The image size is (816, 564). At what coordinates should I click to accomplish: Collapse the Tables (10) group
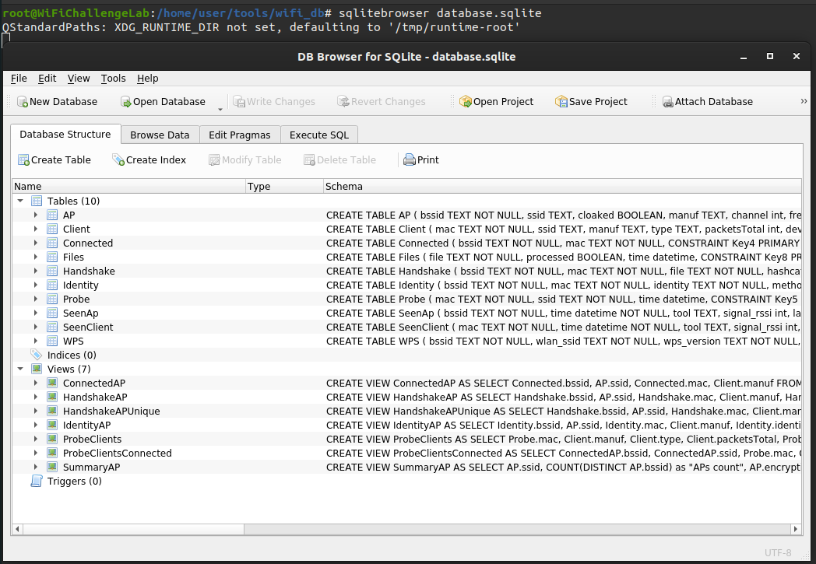tap(20, 201)
